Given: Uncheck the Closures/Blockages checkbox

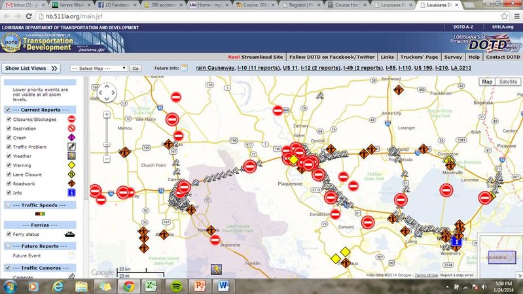Looking at the screenshot, I should pos(9,119).
